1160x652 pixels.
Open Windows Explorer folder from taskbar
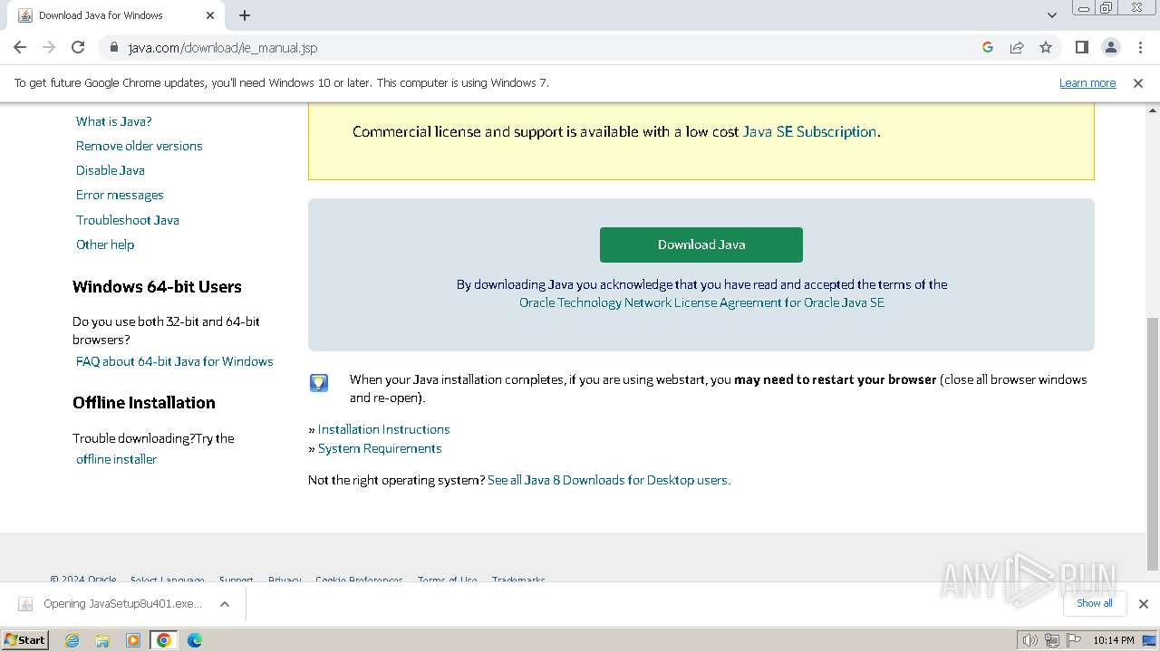pyautogui.click(x=102, y=640)
